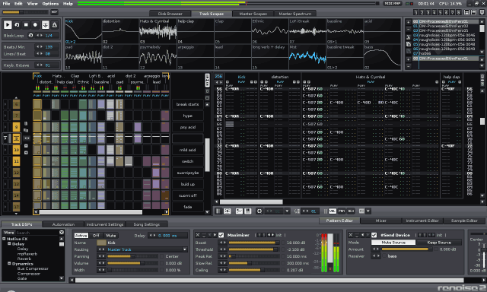Toggle the #Send Device enabled checkbox
Screen dimensions: 487x292
pos(374,235)
